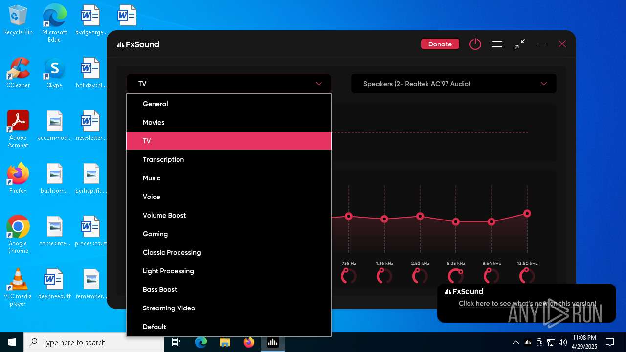Click the taskbar search box
626x352 pixels.
[94, 342]
